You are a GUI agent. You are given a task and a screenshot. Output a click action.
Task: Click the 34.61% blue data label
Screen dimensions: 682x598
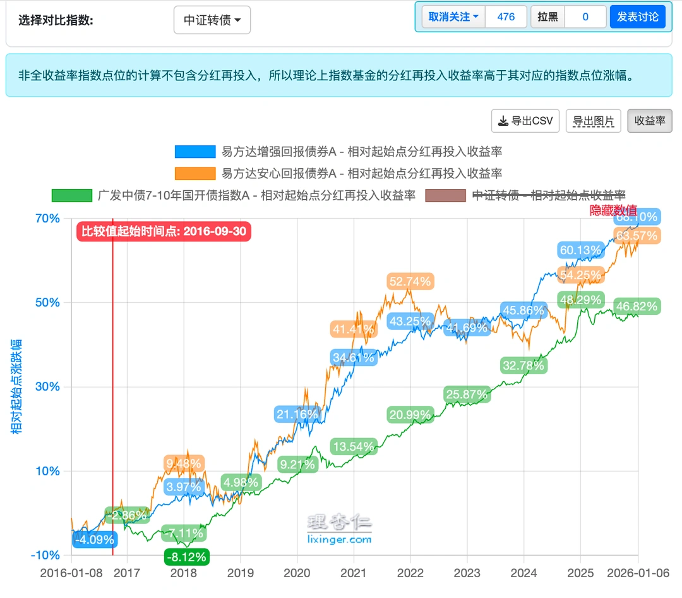pyautogui.click(x=354, y=358)
